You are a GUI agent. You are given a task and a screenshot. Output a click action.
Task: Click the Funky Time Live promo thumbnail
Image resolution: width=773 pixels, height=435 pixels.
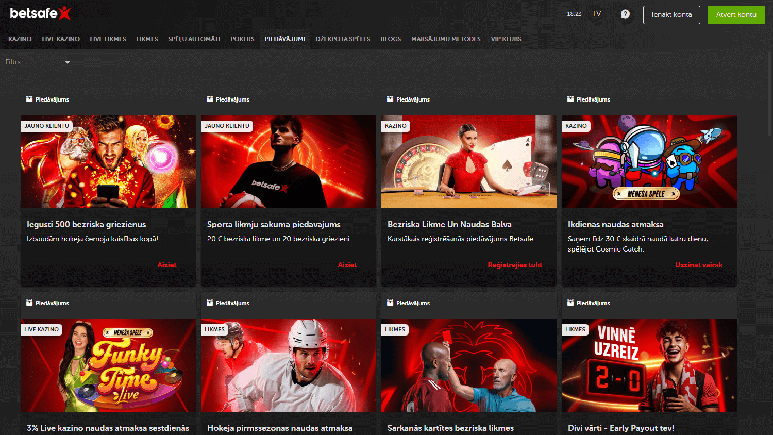[x=108, y=365]
